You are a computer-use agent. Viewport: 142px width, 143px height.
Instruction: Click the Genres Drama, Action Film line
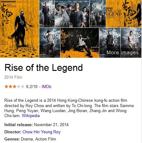pyautogui.click(x=30, y=139)
